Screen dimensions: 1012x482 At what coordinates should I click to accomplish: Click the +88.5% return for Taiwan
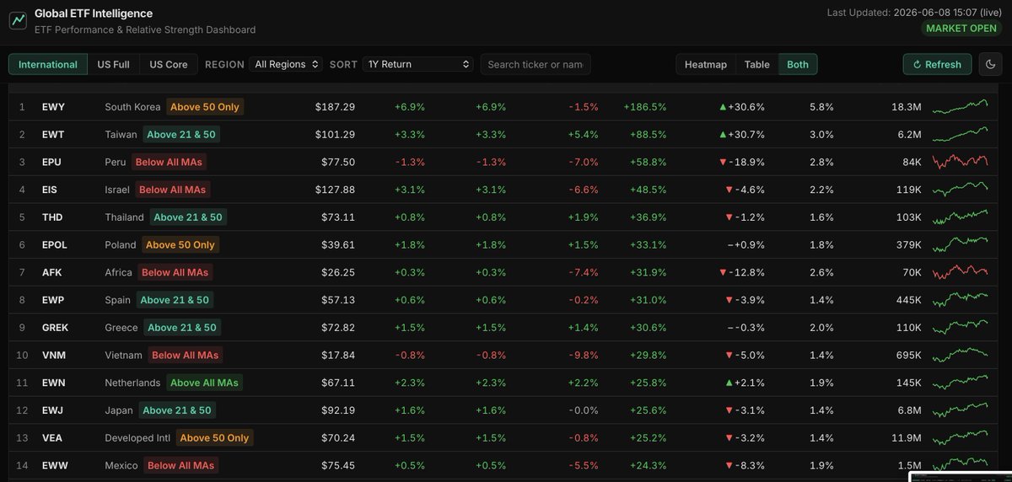648,135
